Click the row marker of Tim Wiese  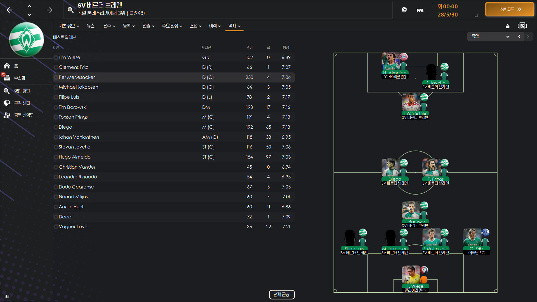point(56,58)
